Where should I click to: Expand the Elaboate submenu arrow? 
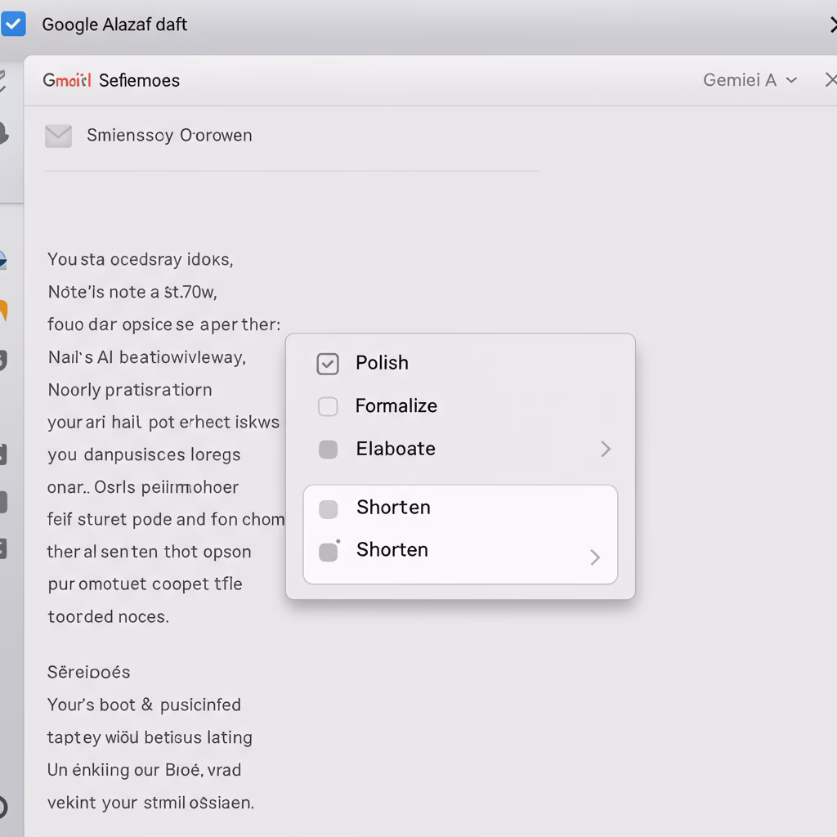[606, 449]
